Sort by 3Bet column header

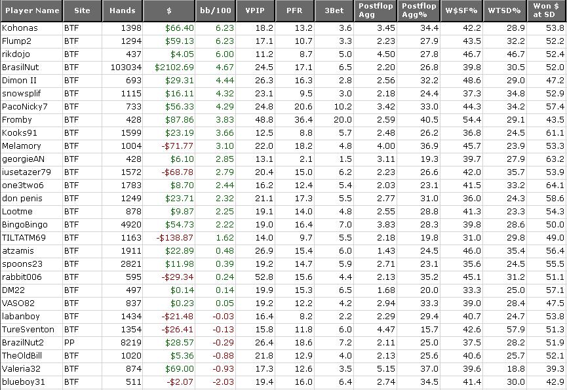tap(334, 10)
